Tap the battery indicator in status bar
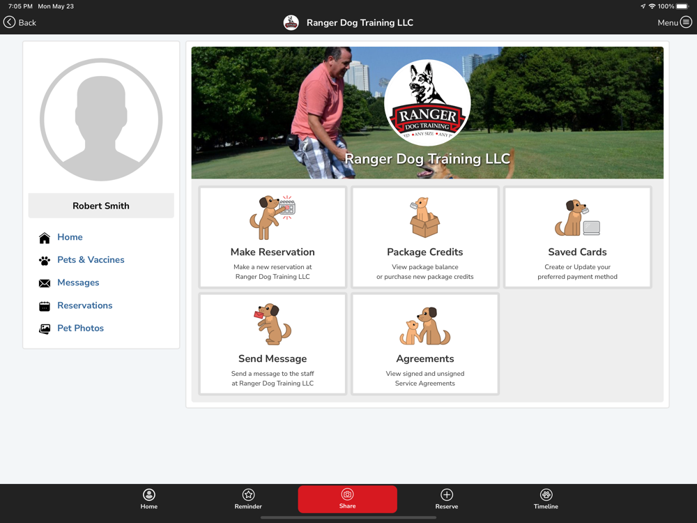Viewport: 697px width, 523px height. click(x=683, y=6)
